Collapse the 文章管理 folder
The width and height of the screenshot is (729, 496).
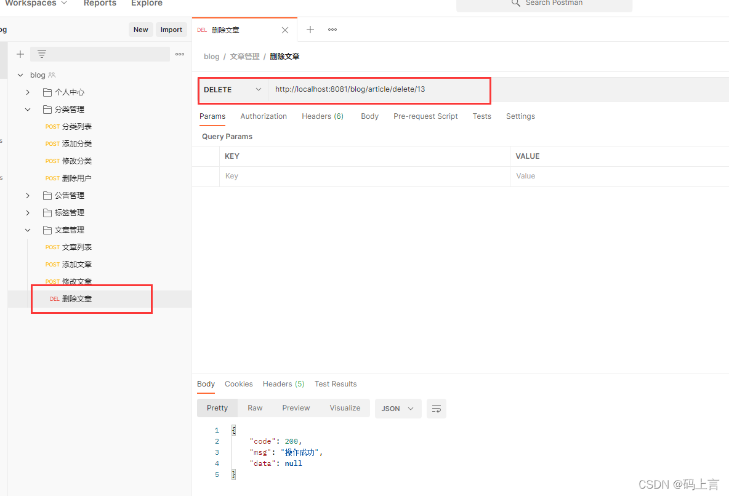click(x=28, y=230)
